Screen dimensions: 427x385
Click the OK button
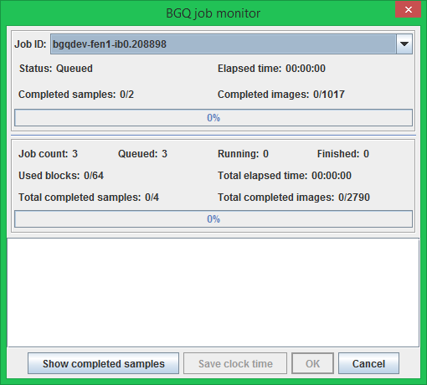pos(312,363)
